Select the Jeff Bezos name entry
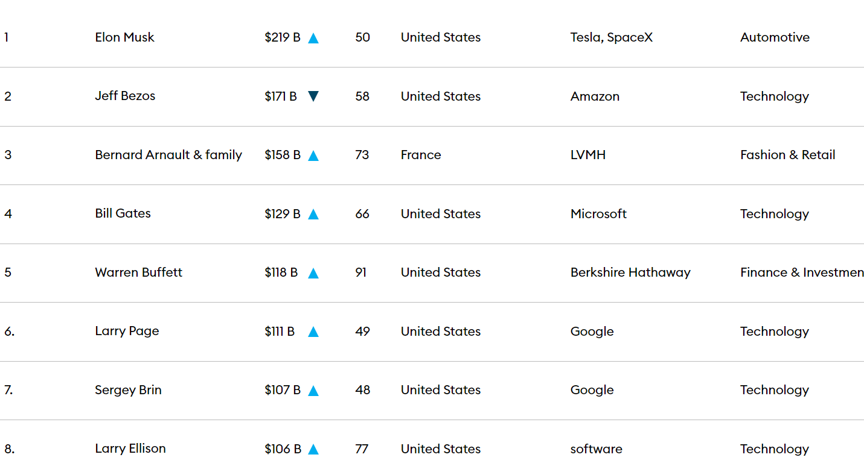 pyautogui.click(x=125, y=96)
